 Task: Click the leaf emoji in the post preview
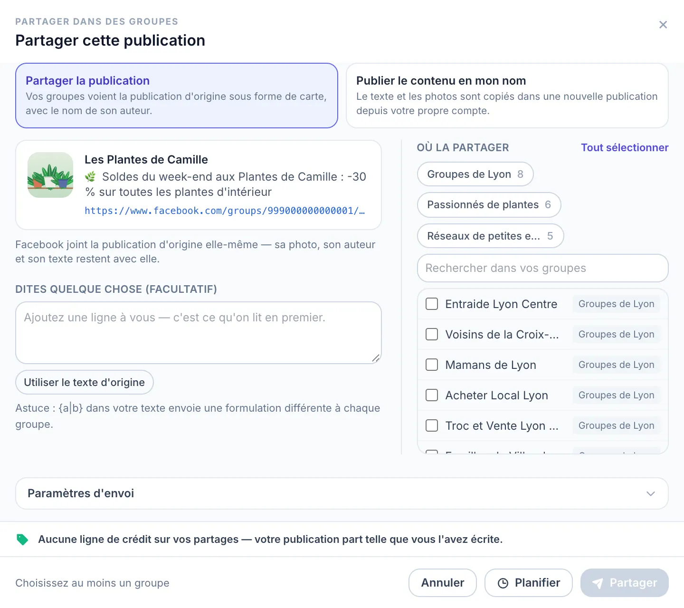(x=90, y=177)
